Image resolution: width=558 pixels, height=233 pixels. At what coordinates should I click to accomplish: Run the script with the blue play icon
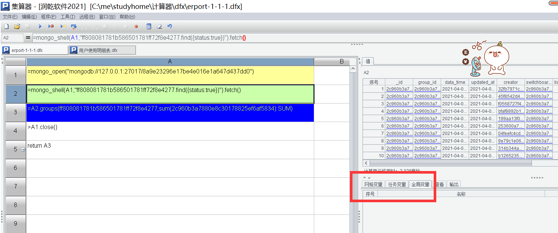pyautogui.click(x=40, y=26)
